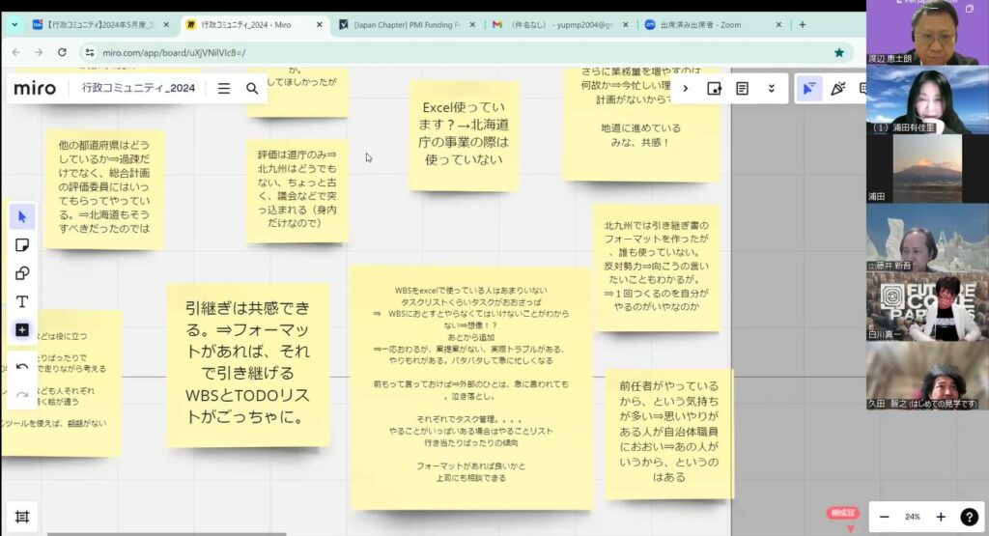Screen dimensions: 989x536
Task: Reload the browser page
Action: coord(62,52)
